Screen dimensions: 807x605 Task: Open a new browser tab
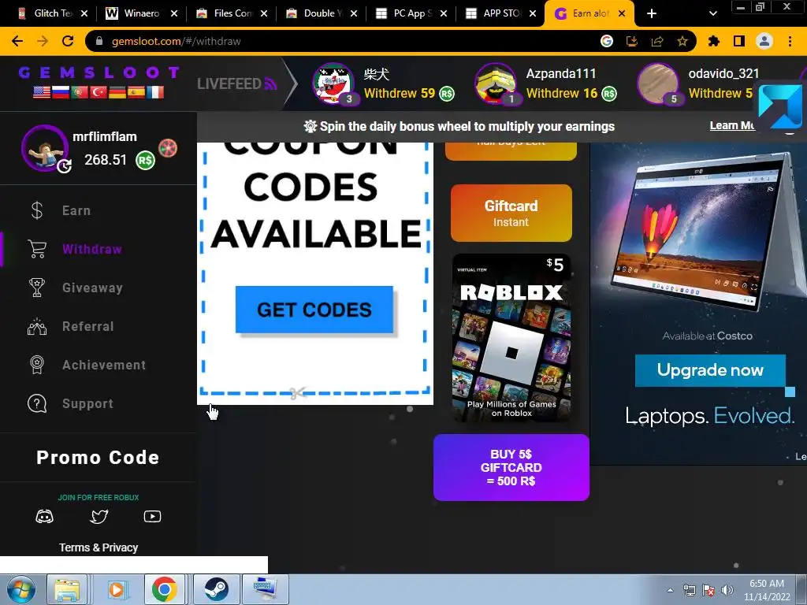click(651, 13)
